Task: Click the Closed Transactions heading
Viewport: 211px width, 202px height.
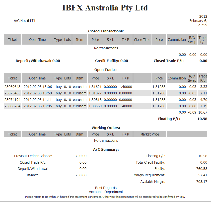Action: [x=106, y=31]
